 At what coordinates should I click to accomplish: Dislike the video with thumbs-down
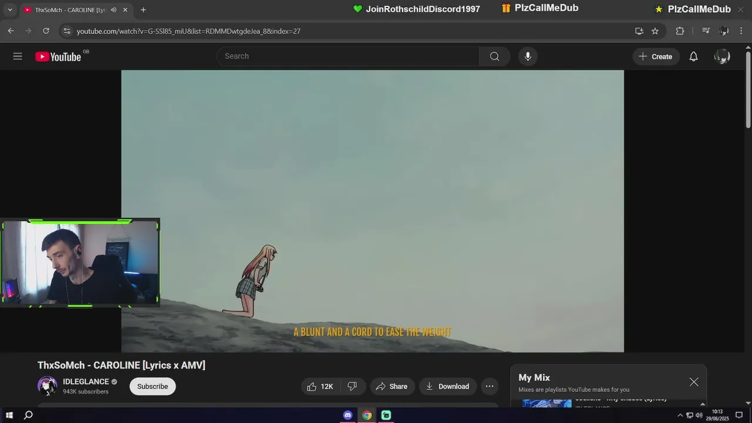tap(352, 386)
